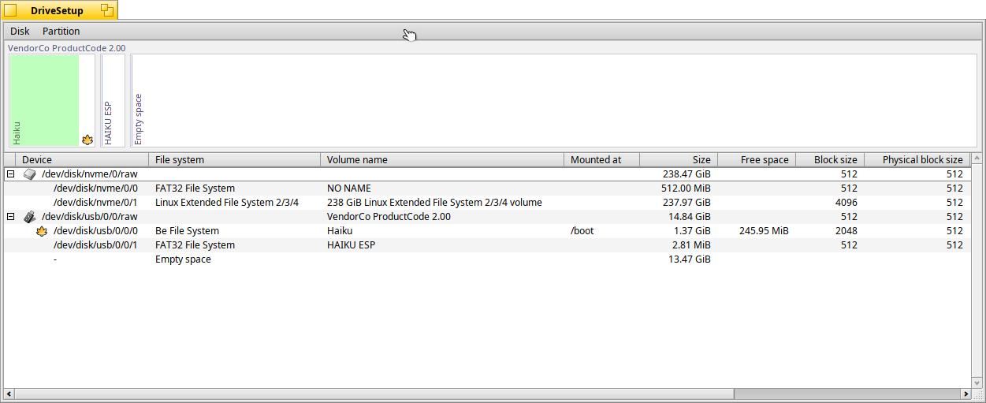Image resolution: width=986 pixels, height=403 pixels.
Task: Click the USB drive device icon
Action: point(29,217)
